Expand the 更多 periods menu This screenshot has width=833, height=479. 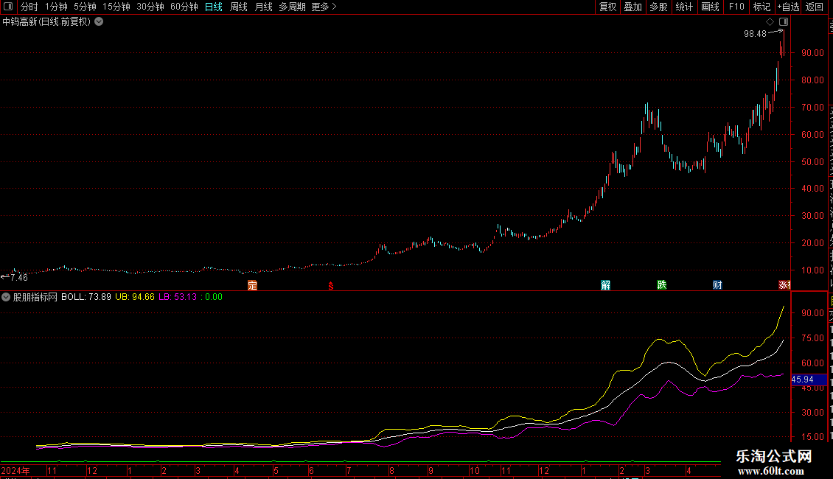click(324, 7)
